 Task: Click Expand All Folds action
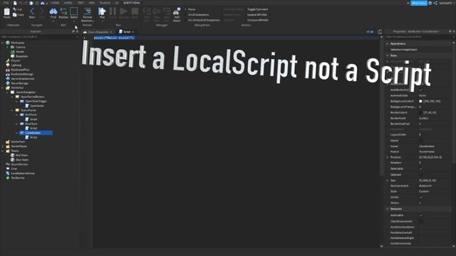click(x=257, y=14)
